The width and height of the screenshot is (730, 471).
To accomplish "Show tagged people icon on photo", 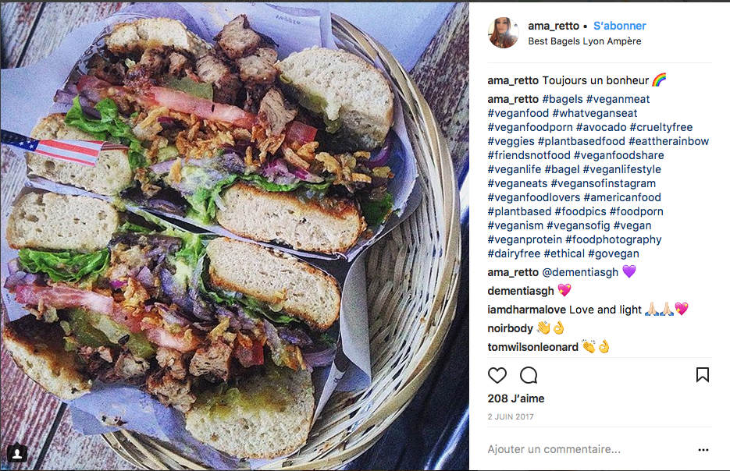I will (17, 453).
